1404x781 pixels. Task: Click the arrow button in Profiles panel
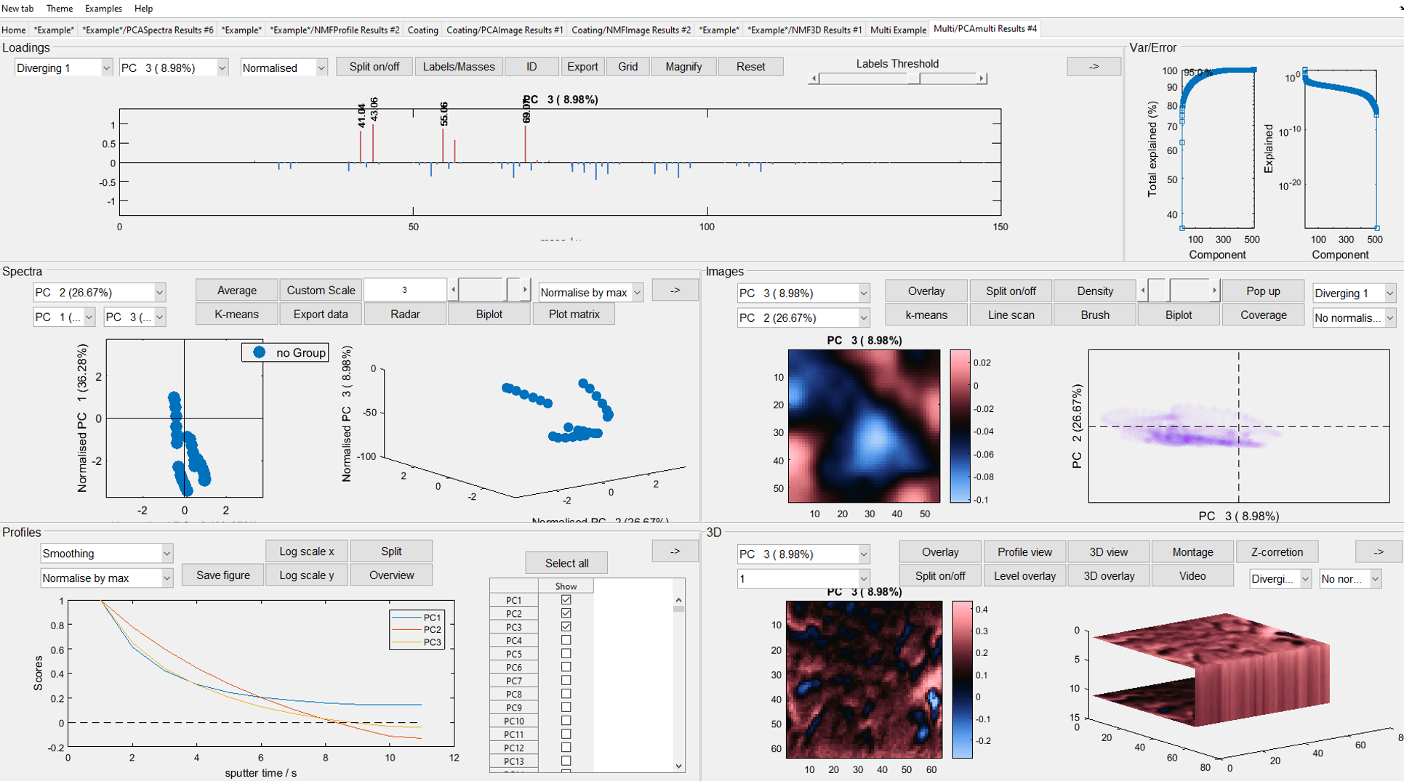point(674,551)
